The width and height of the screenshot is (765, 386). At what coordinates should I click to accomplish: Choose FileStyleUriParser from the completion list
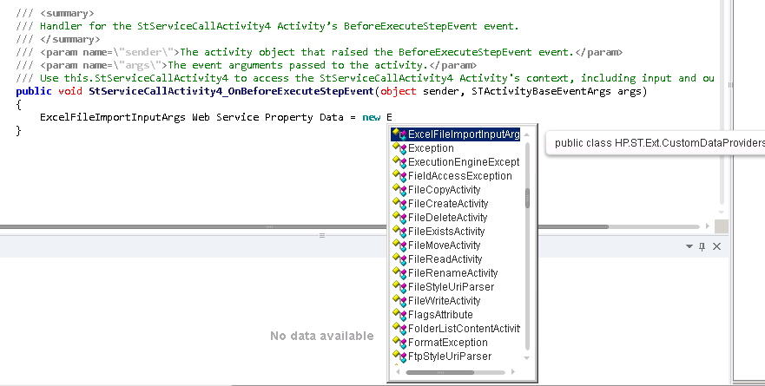click(x=451, y=287)
